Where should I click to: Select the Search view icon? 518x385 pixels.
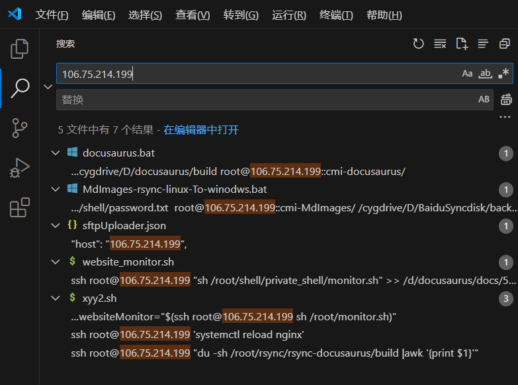tap(20, 88)
